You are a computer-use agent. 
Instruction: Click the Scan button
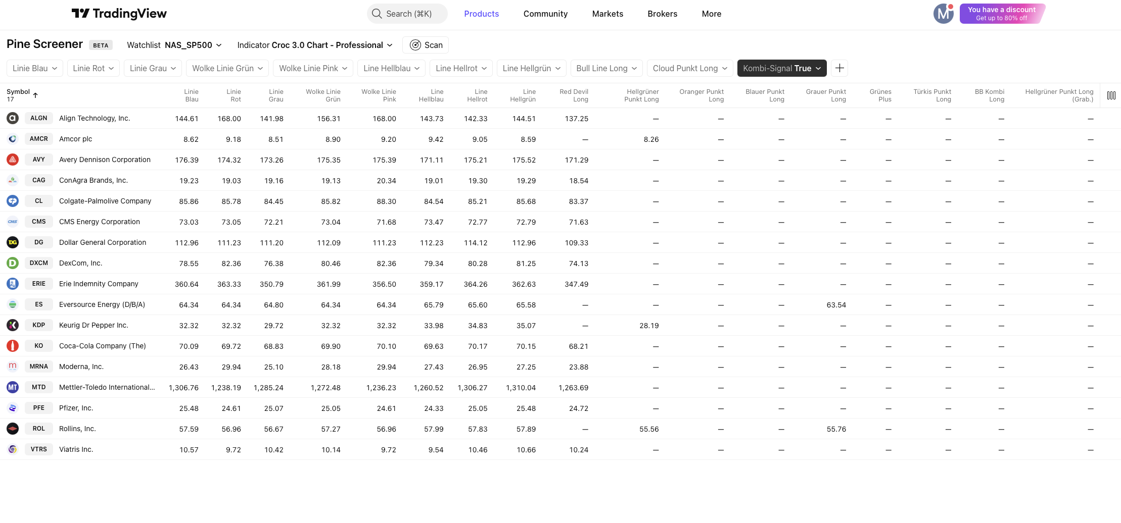tap(426, 45)
